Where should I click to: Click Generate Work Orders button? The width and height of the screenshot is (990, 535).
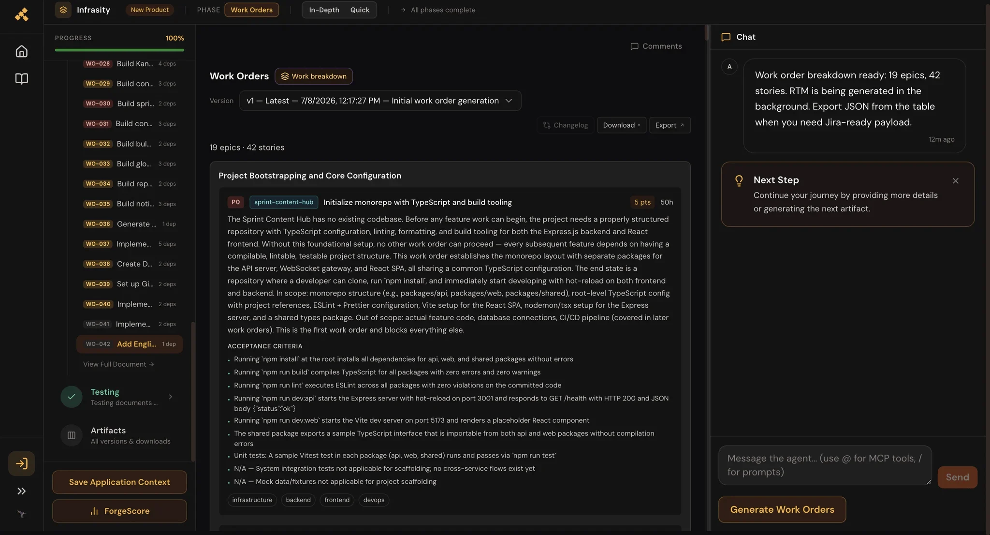click(x=782, y=509)
